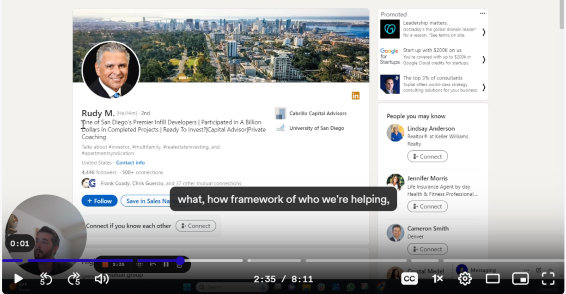Click the Follow button on Rudy's profile
This screenshot has height=294, width=566.
tap(99, 201)
